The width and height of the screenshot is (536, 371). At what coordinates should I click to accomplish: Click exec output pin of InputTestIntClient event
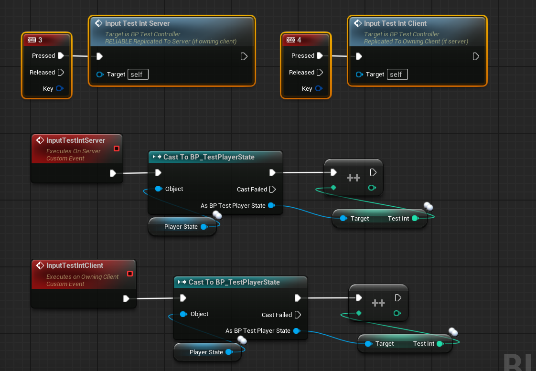(126, 298)
